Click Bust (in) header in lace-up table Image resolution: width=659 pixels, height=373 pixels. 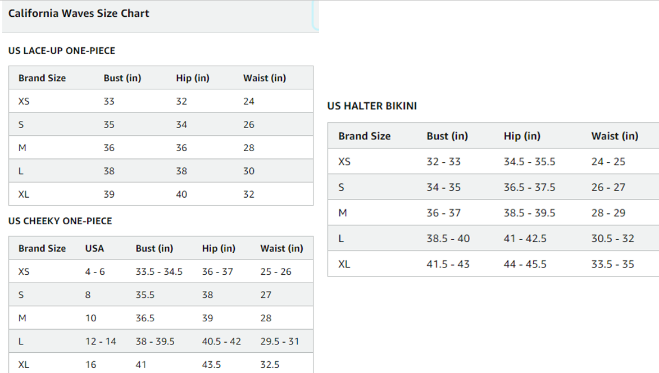point(122,78)
